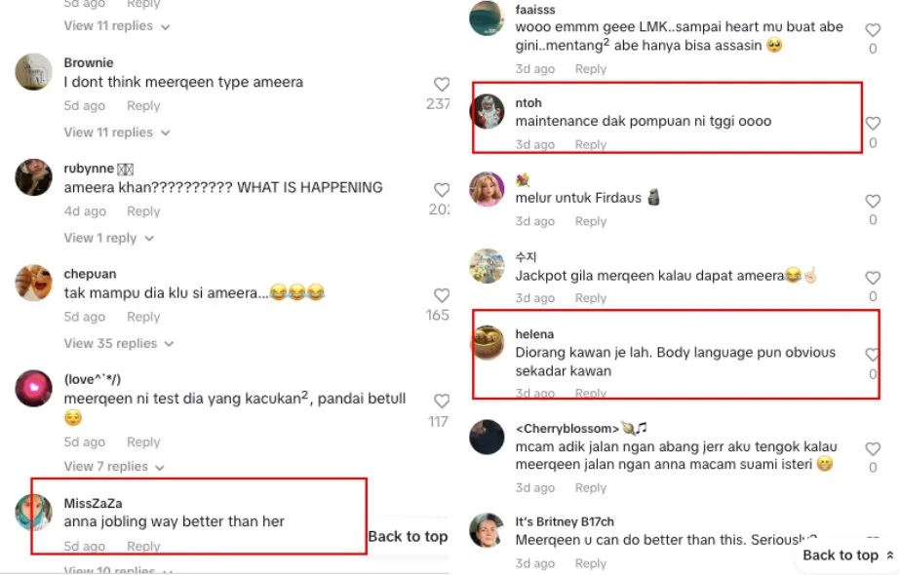Open Brownie's profile avatar
Screen dimensions: 900x575
click(x=33, y=72)
